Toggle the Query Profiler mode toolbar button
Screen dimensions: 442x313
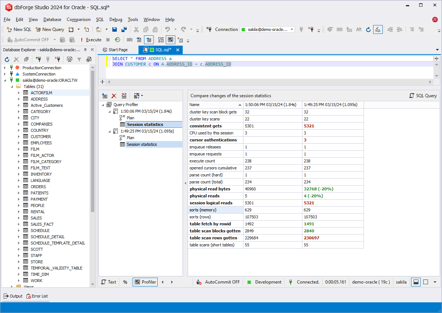(171, 40)
